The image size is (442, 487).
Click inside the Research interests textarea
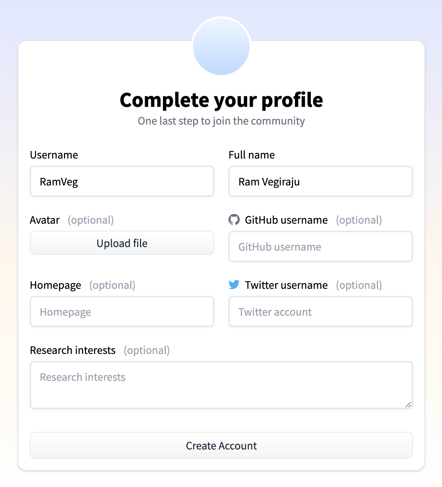pyautogui.click(x=221, y=385)
